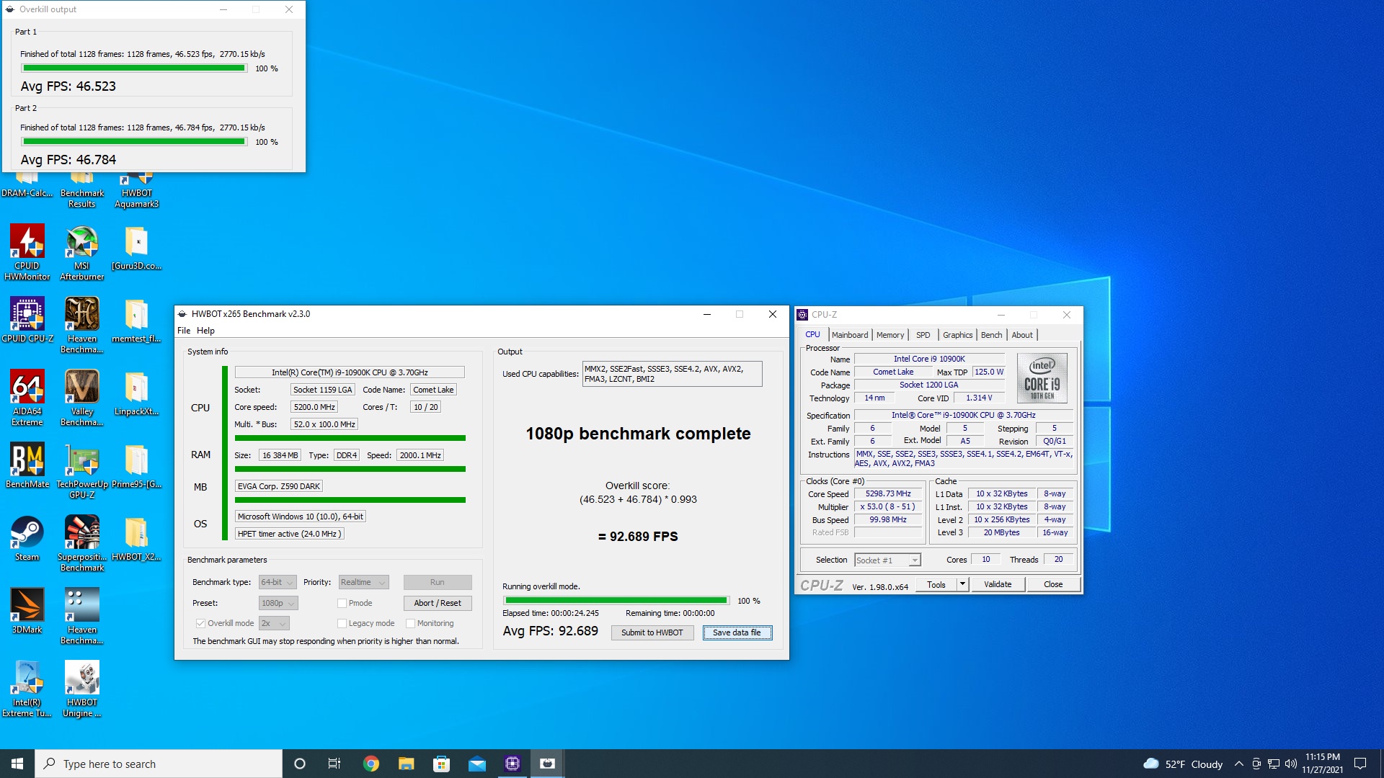This screenshot has height=778, width=1384.
Task: Switch to CPU-Z taskbar icon
Action: click(x=513, y=764)
